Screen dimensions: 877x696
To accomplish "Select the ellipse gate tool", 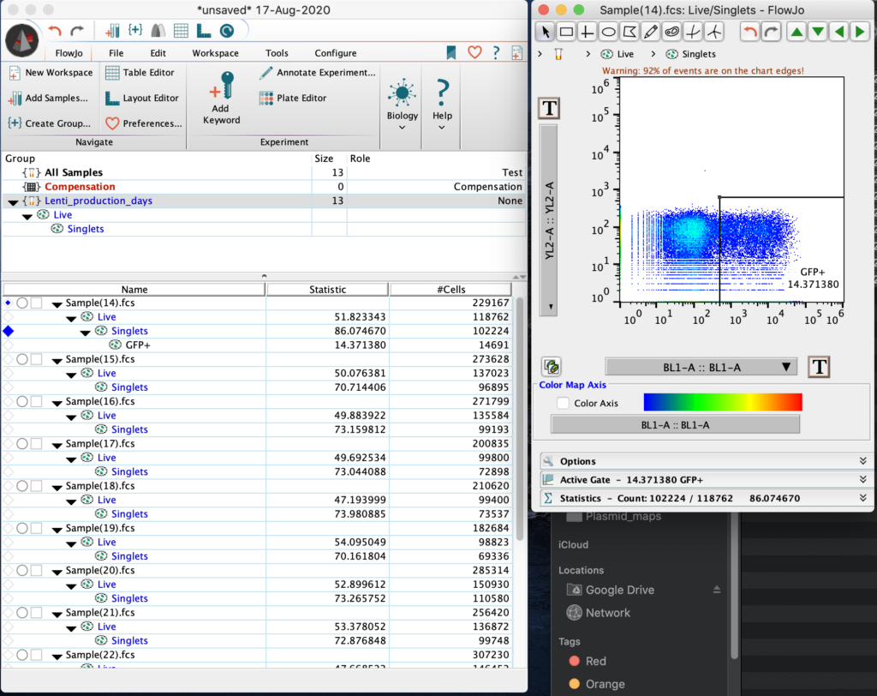I will click(x=609, y=32).
